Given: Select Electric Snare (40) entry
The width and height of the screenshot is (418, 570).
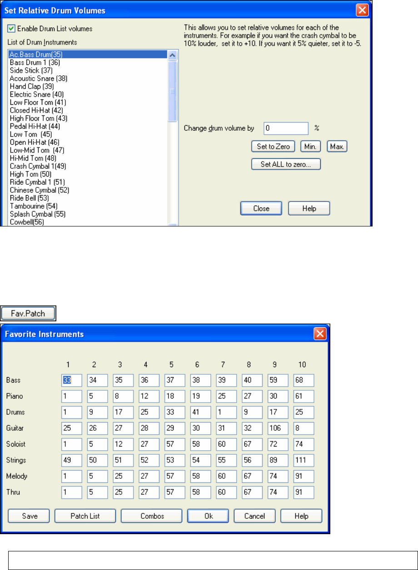Looking at the screenshot, I should pos(88,94).
